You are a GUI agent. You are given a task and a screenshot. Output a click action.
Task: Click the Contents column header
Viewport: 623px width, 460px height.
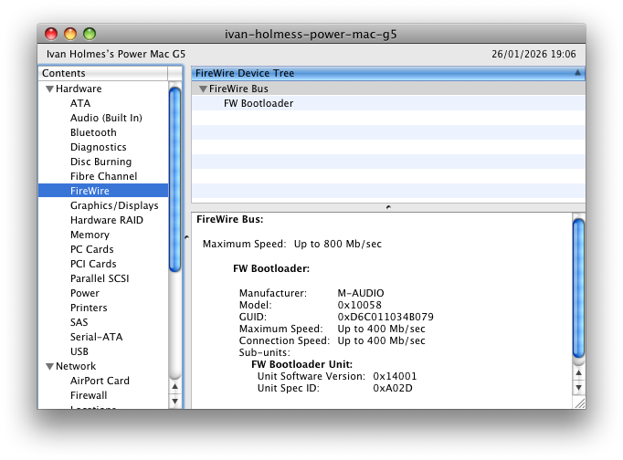point(103,73)
